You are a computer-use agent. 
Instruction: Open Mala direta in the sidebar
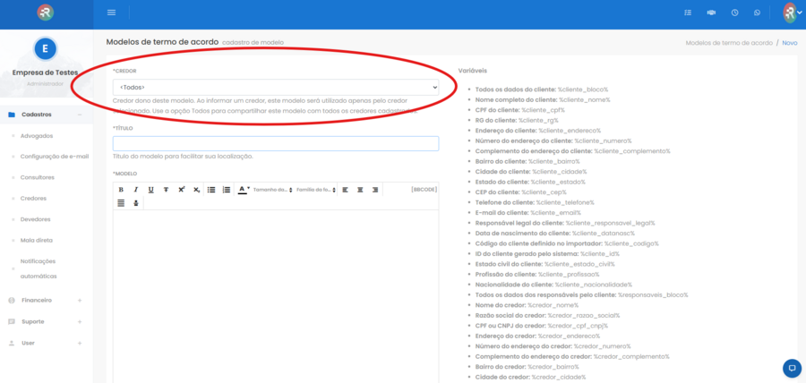37,240
